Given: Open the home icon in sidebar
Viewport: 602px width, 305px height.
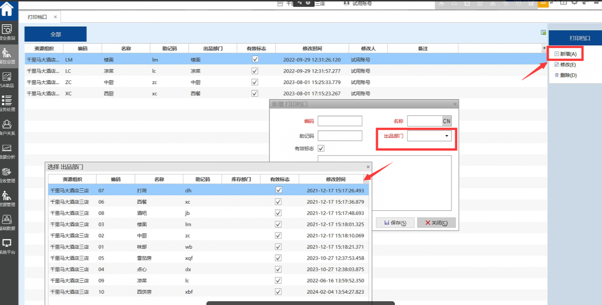Looking at the screenshot, I should pyautogui.click(x=7, y=9).
